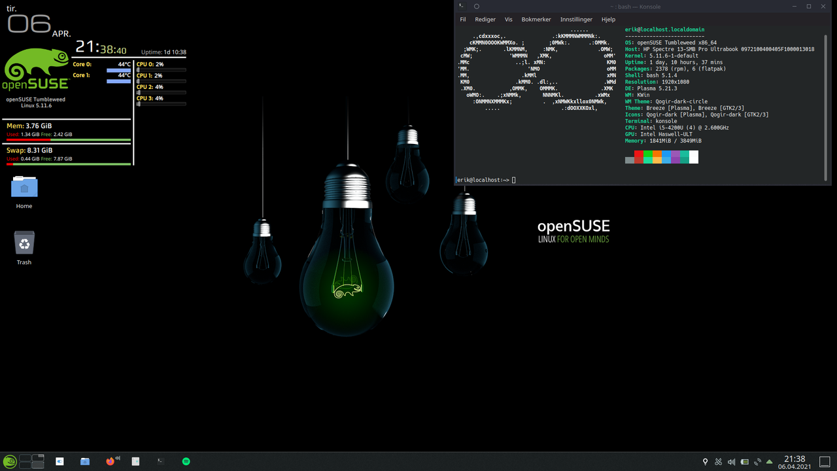This screenshot has height=471, width=837.
Task: Open Konsole from the taskbar
Action: pos(160,461)
